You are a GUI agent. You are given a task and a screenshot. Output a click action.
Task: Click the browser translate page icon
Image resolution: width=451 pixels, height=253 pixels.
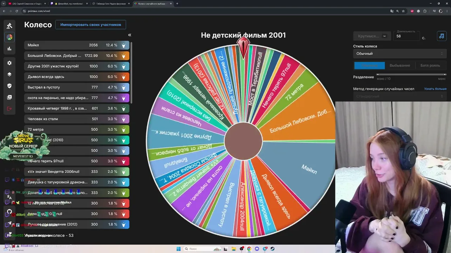pos(392,11)
